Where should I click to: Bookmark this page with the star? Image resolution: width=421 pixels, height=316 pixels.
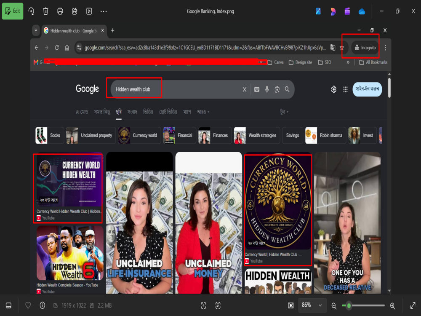click(342, 48)
